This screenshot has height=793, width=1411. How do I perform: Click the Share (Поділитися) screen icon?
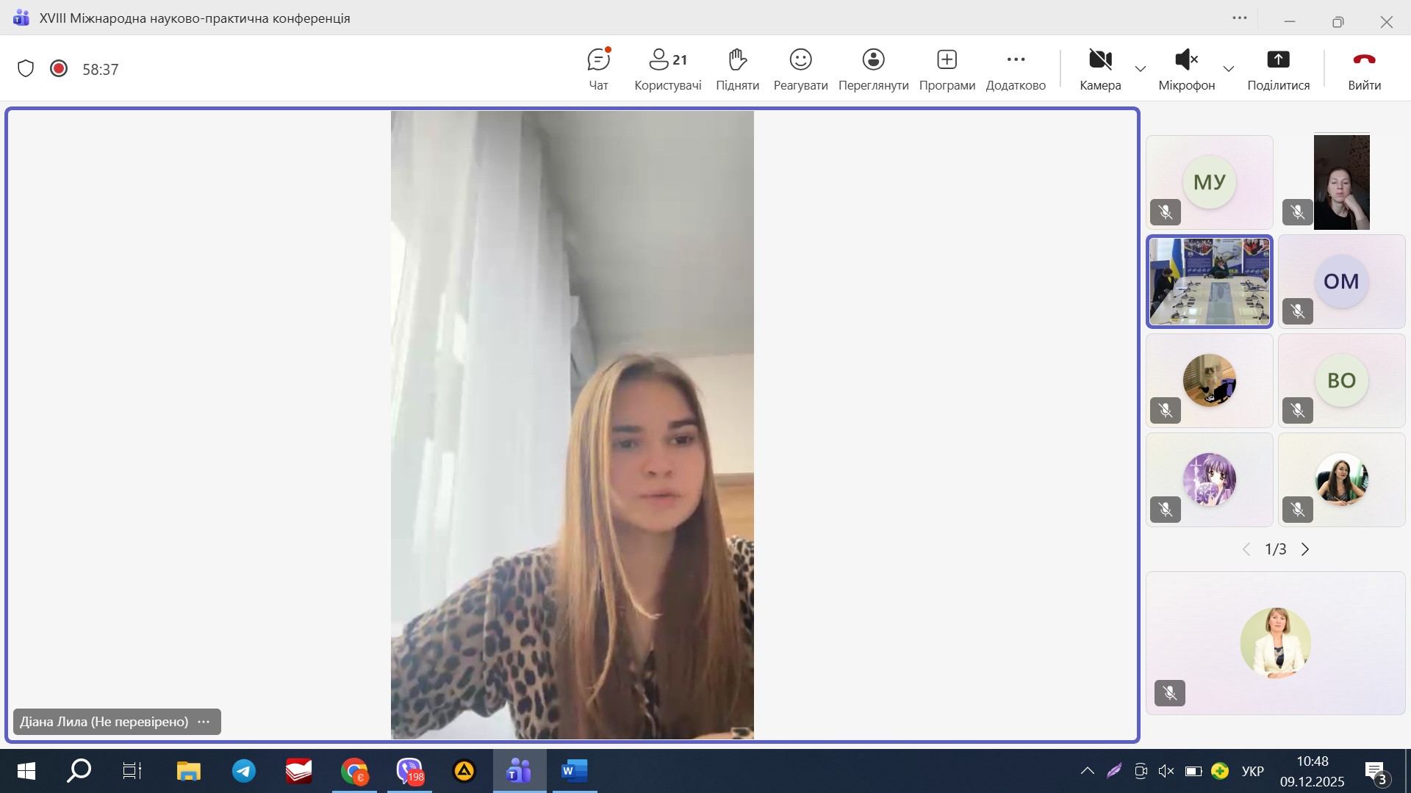point(1278,59)
